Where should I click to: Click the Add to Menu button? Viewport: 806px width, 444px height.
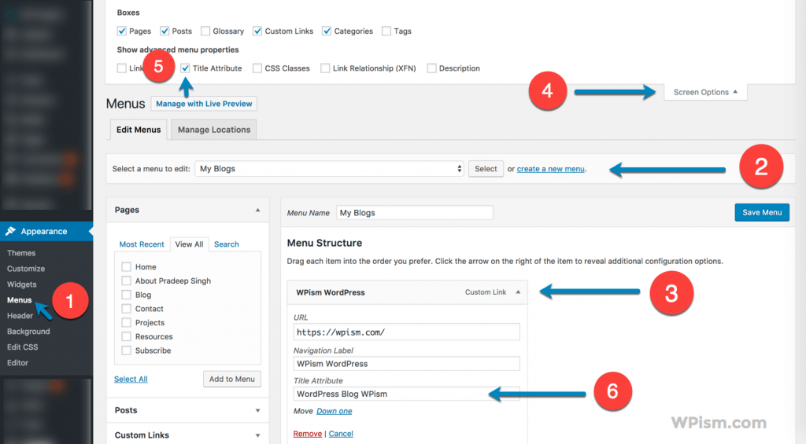coord(232,379)
